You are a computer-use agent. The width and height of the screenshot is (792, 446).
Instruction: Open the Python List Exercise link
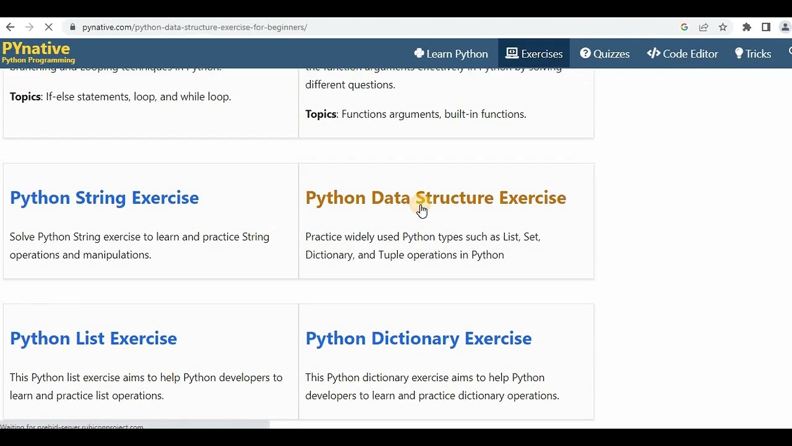point(93,338)
